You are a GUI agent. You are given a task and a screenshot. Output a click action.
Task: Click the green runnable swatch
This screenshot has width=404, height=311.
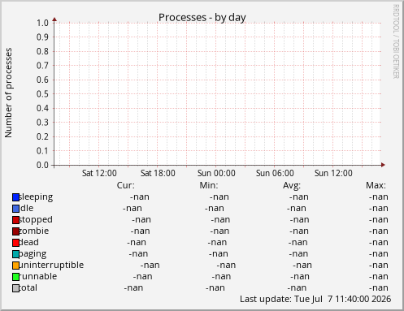tap(15, 277)
